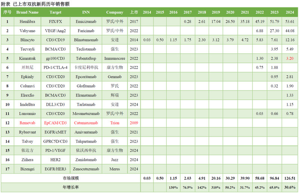
Task: Click the Epkinly brand cell
Action: click(27, 77)
